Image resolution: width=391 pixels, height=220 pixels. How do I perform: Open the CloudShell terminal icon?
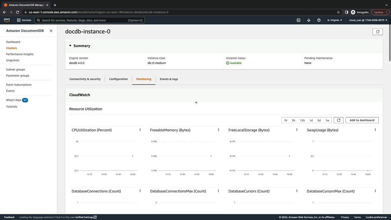pos(298,20)
